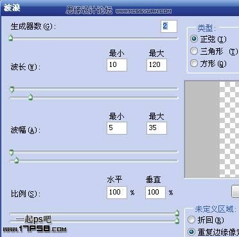This screenshot has width=239, height=237.
Task: Click the generator count slider handle
Action: coord(11,38)
